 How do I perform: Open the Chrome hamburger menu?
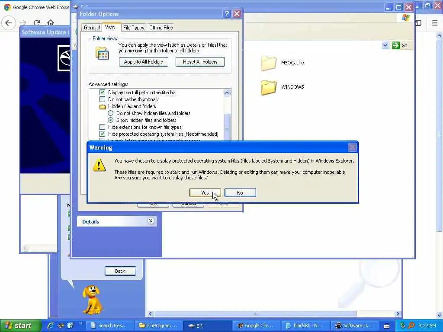434,23
